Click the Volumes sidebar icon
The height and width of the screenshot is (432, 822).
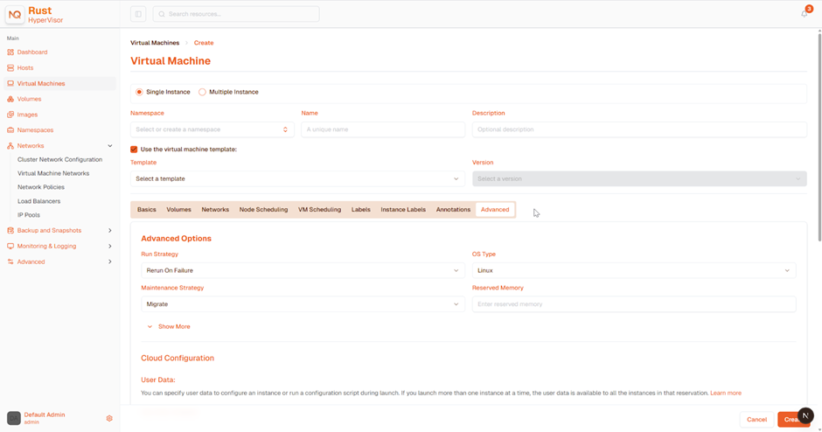[10, 99]
